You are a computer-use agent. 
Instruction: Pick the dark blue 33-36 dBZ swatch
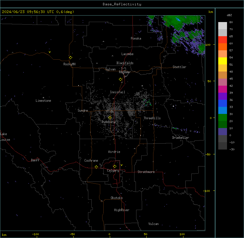(222, 103)
